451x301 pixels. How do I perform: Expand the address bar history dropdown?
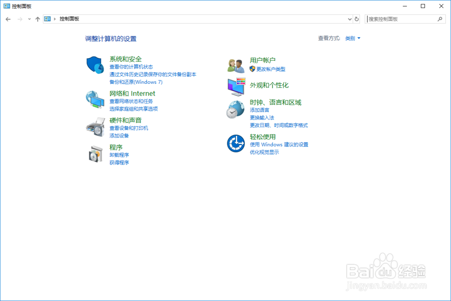click(x=350, y=19)
